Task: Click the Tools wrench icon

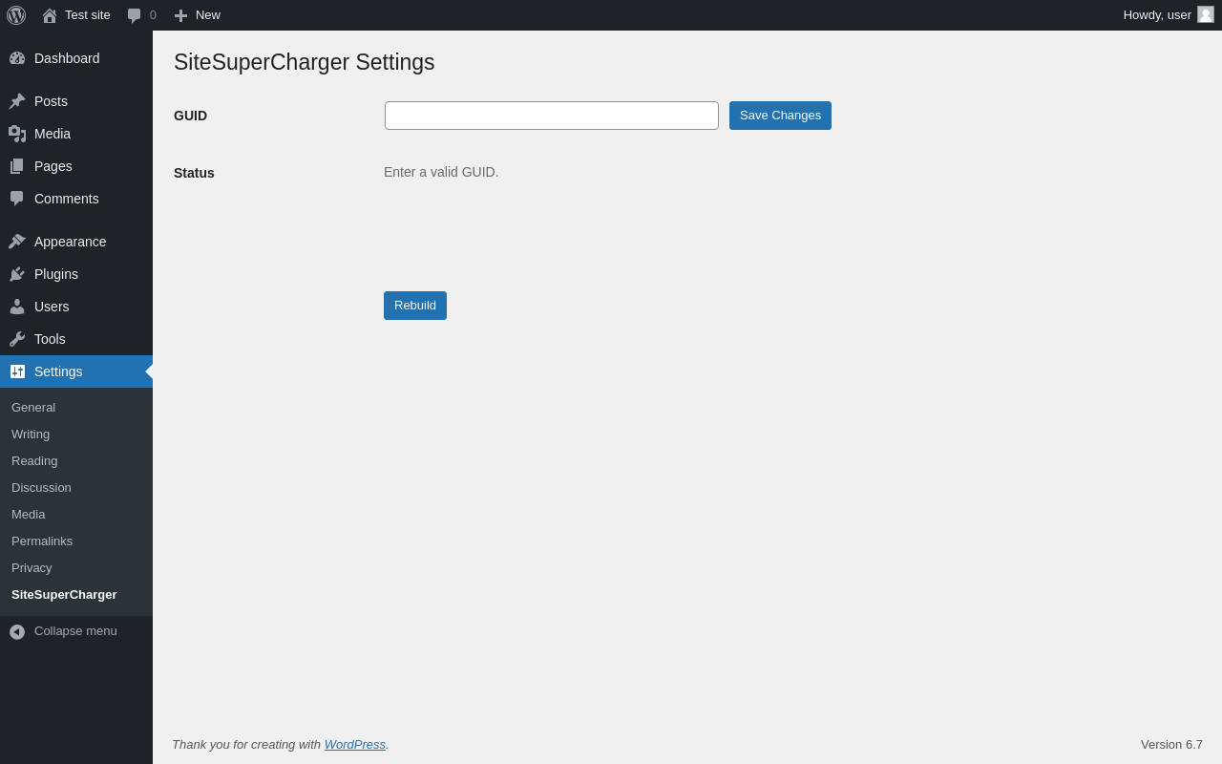Action: pos(17,339)
